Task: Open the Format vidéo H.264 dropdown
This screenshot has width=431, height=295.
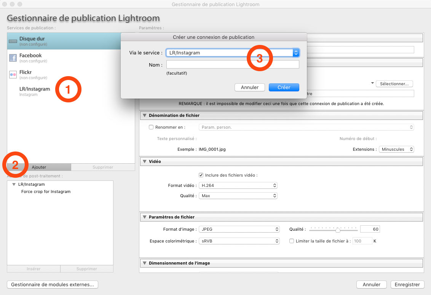Action: click(x=238, y=186)
